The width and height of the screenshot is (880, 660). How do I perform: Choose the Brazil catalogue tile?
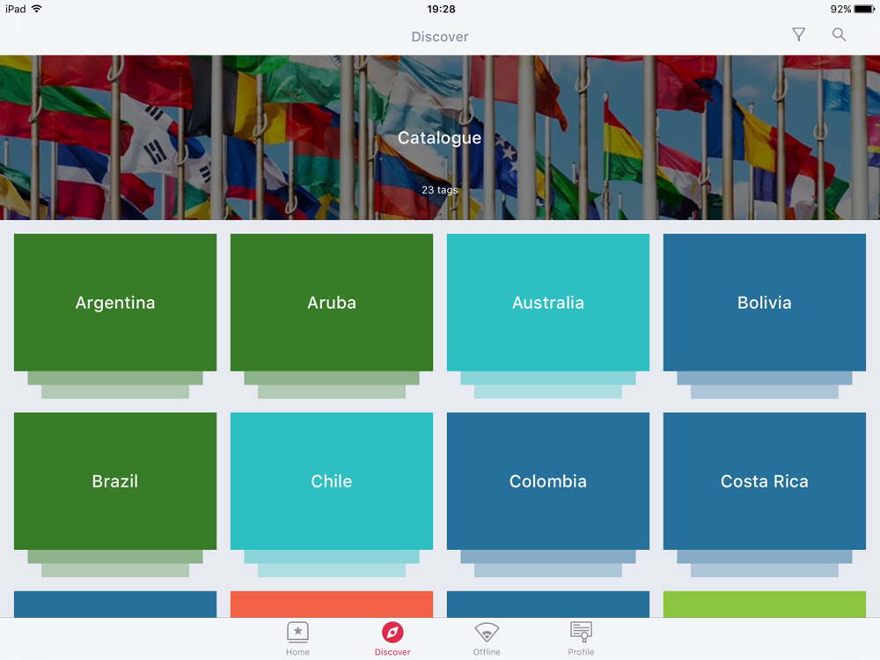click(x=115, y=481)
